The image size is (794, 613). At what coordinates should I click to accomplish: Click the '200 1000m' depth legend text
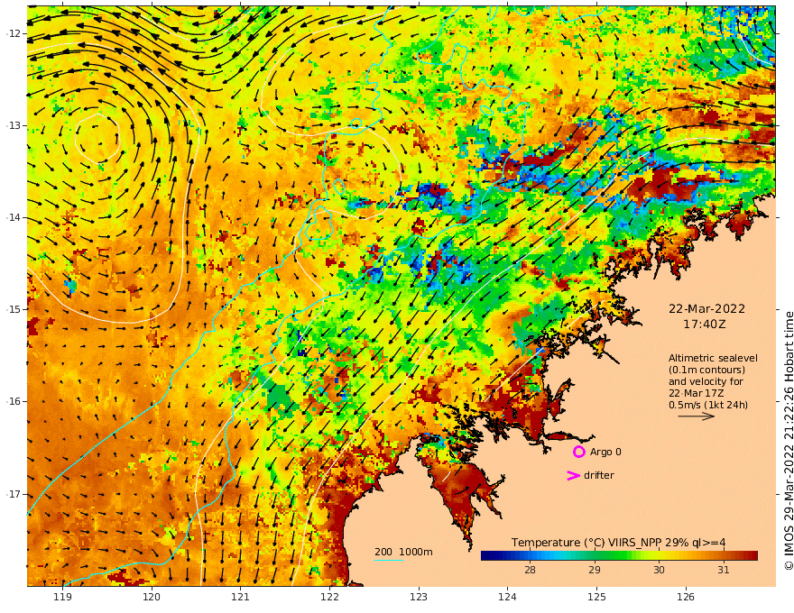click(403, 552)
